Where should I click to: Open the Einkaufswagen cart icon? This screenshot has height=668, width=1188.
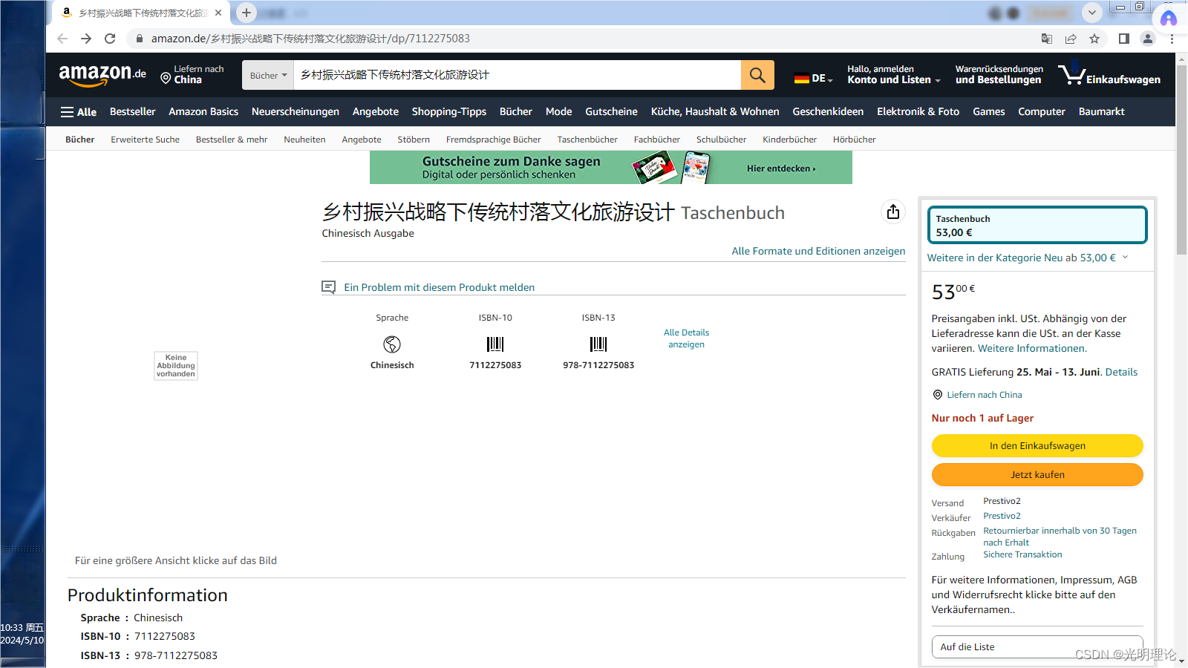(x=1109, y=75)
